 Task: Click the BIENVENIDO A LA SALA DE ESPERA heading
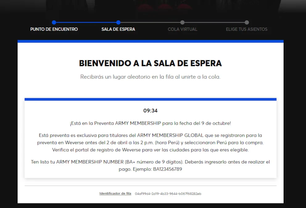[x=150, y=63]
